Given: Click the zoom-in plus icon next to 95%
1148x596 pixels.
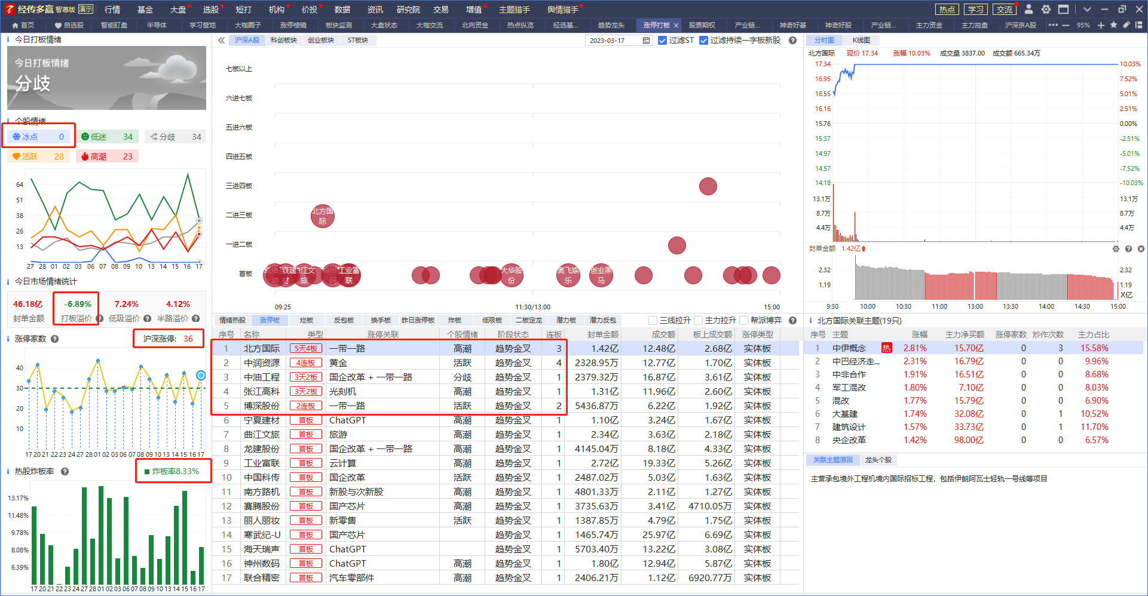Looking at the screenshot, I should click(x=1101, y=25).
